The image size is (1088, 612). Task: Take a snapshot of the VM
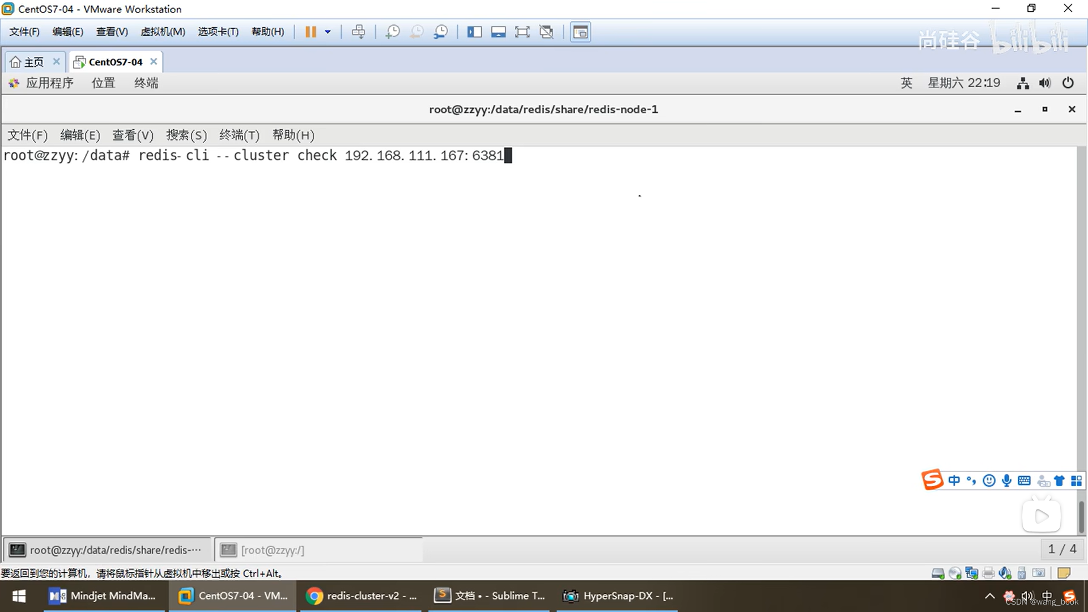click(x=392, y=32)
